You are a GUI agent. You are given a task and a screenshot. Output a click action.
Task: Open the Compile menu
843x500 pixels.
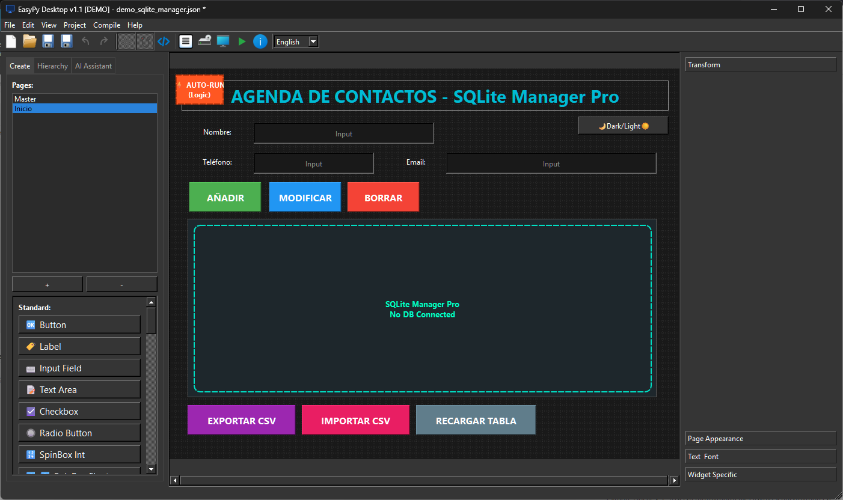[106, 25]
